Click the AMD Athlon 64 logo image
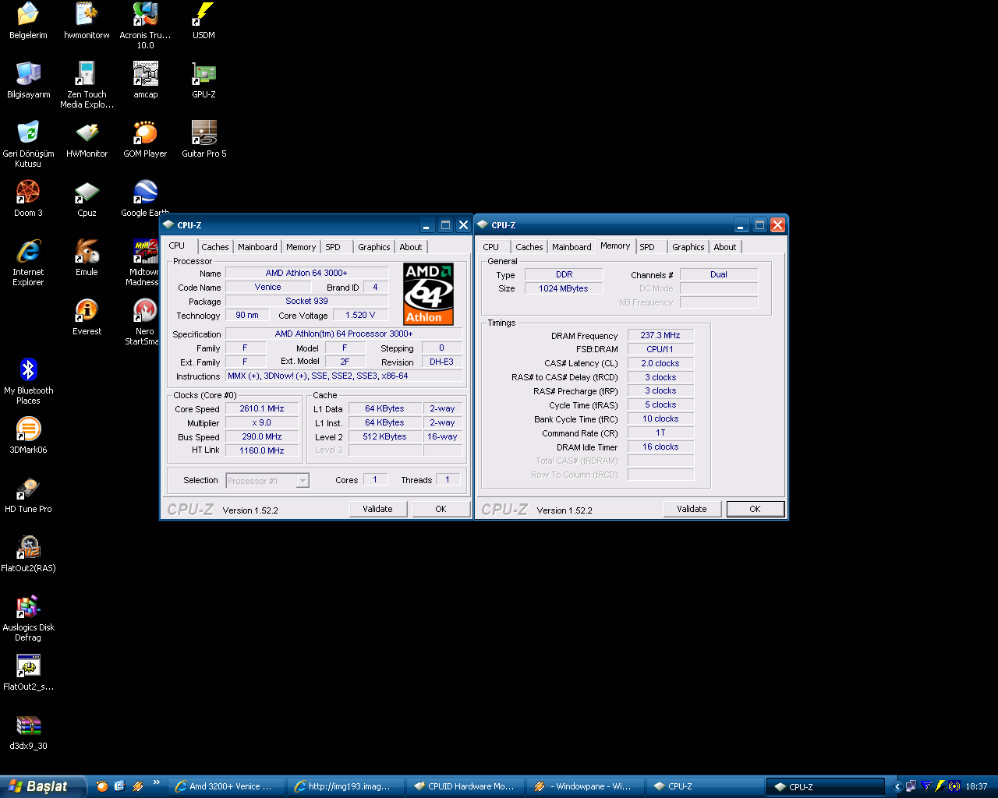998x798 pixels. coord(428,294)
